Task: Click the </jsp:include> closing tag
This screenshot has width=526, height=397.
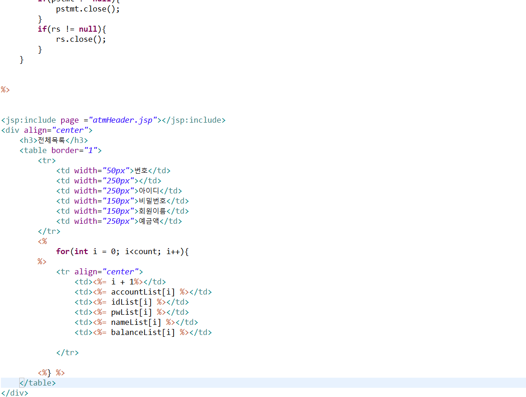Action: point(194,120)
